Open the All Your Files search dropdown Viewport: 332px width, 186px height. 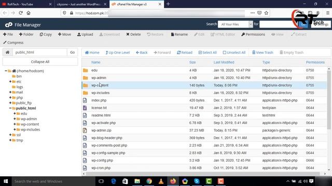click(235, 24)
